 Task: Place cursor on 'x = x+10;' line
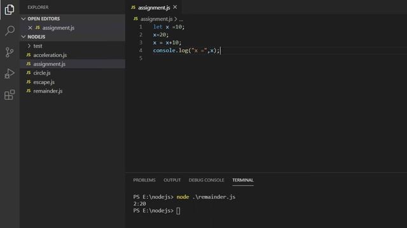click(x=167, y=42)
